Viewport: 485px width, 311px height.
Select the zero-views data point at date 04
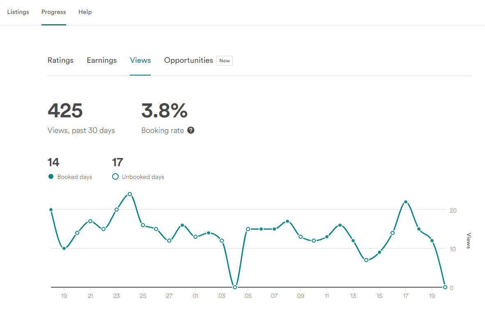pyautogui.click(x=235, y=287)
